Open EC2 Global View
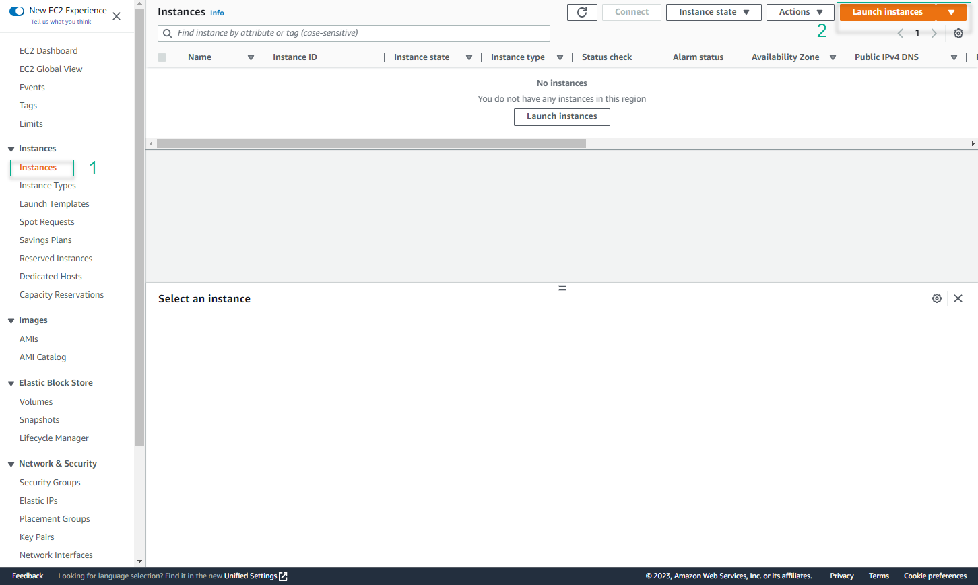978x585 pixels. click(51, 69)
